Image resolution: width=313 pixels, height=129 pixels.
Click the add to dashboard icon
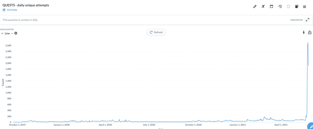(272, 7)
